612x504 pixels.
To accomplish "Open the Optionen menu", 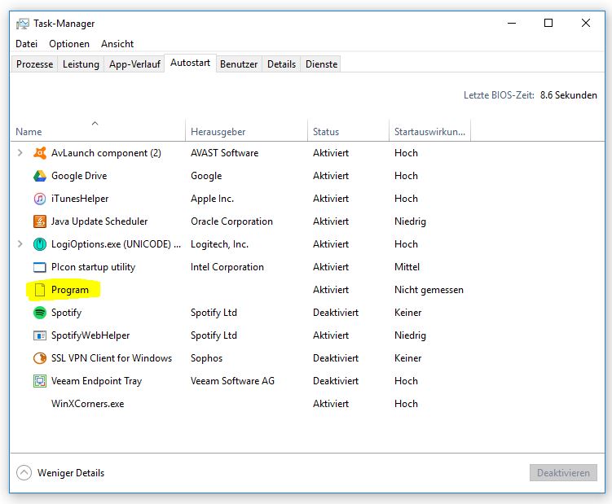I will click(69, 44).
